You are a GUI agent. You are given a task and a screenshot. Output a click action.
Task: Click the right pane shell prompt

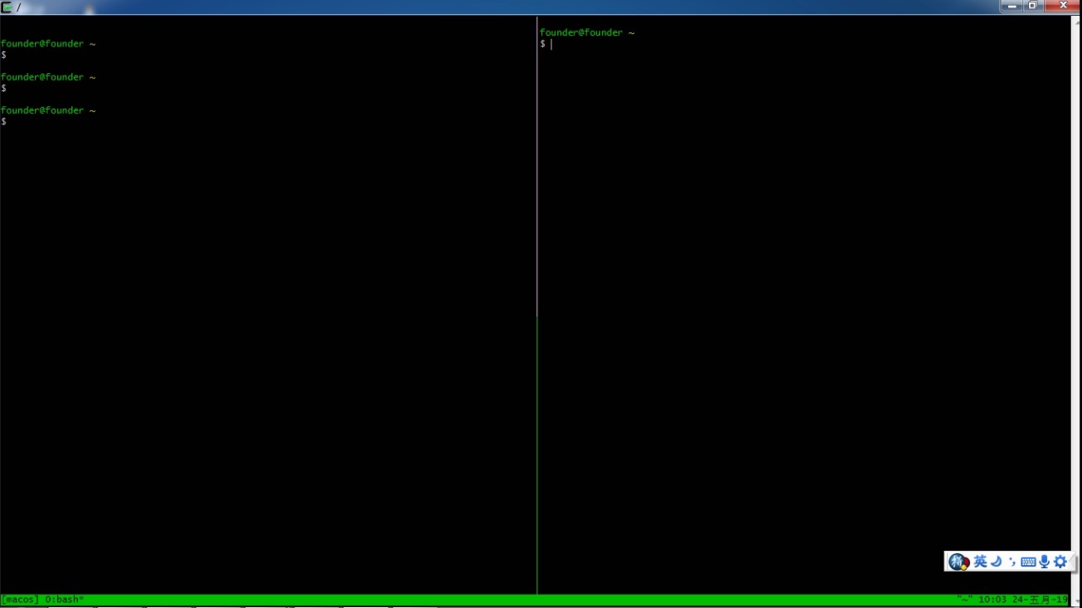pyautogui.click(x=547, y=44)
